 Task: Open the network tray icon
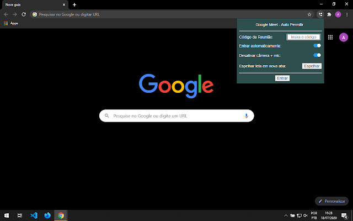pyautogui.click(x=299, y=215)
